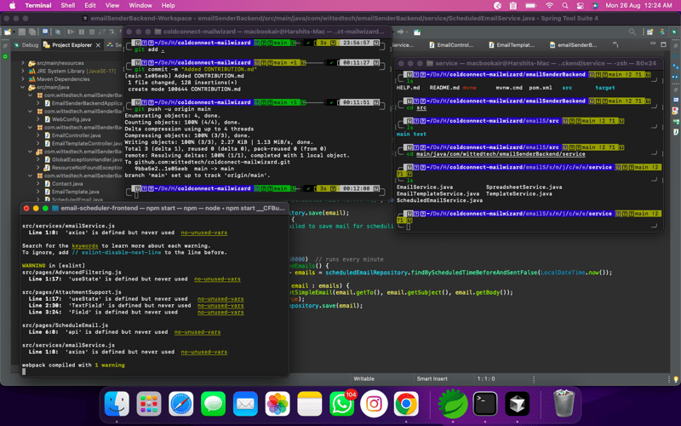Open Notes from the Dock
Image resolution: width=681 pixels, height=426 pixels.
point(310,404)
